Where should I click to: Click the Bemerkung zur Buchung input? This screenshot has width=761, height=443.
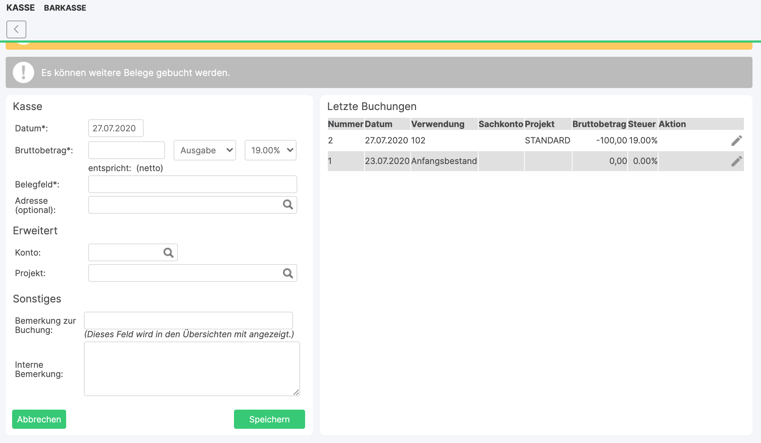[188, 321]
